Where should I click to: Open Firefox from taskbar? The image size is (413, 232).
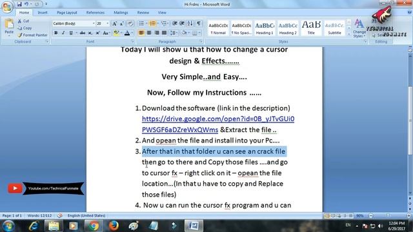pos(114,226)
